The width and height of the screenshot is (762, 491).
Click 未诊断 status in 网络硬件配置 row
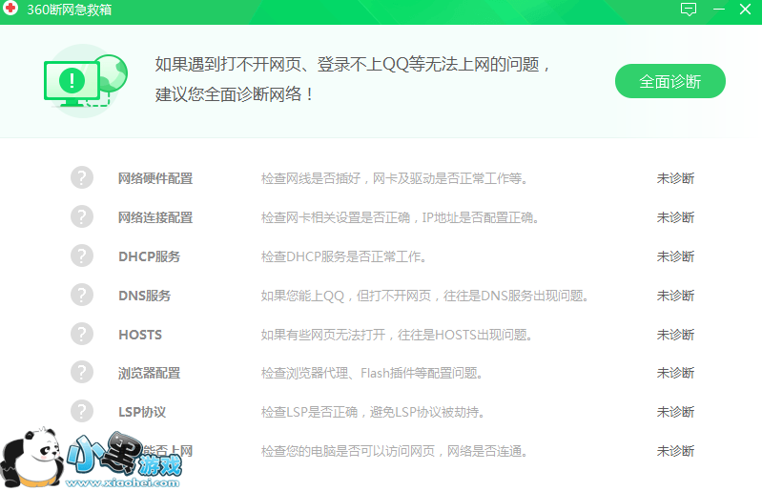click(x=675, y=178)
